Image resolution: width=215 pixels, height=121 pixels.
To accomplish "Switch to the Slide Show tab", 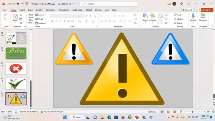I will [78, 10].
